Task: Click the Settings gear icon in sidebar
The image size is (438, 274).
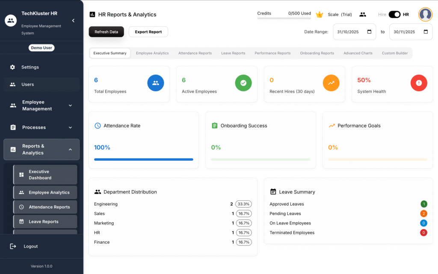Action: (13, 67)
